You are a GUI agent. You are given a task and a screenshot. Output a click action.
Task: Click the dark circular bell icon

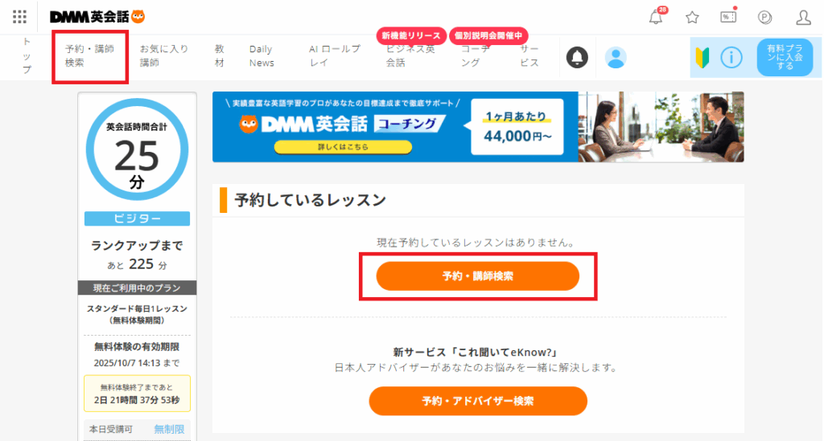(578, 56)
